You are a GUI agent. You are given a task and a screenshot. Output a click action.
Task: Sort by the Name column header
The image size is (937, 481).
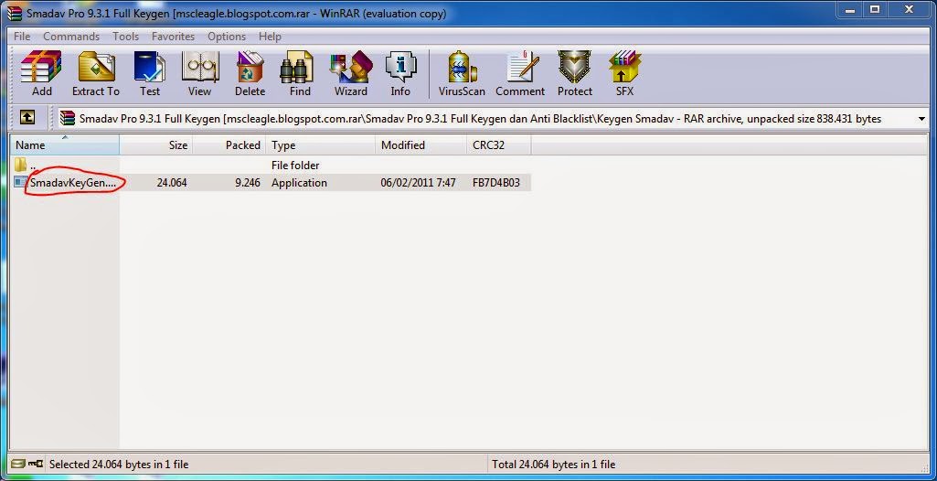click(x=65, y=145)
